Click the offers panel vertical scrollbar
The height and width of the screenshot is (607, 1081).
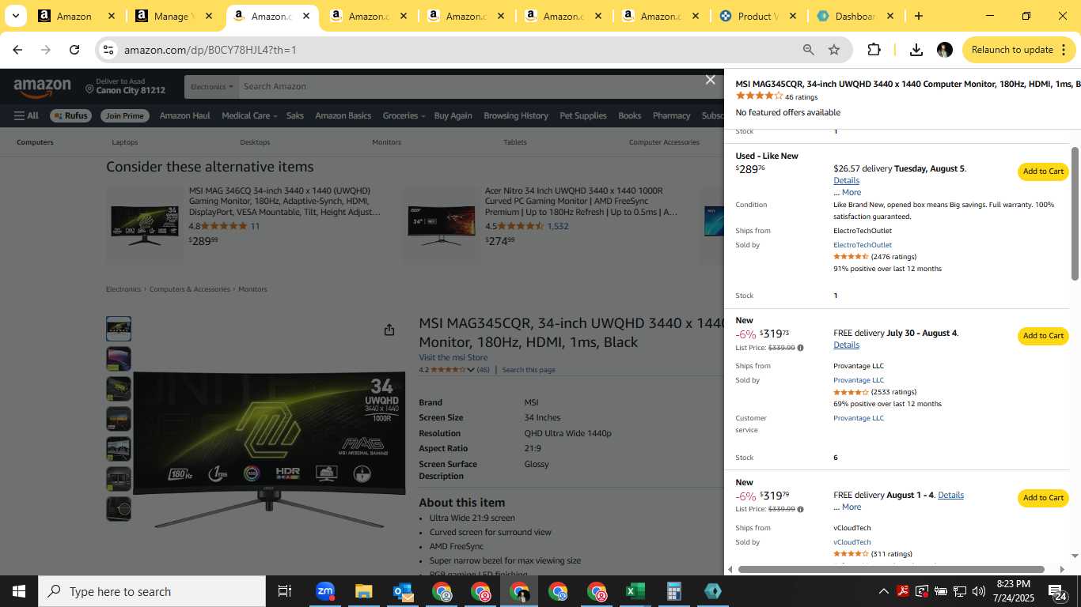[1075, 213]
